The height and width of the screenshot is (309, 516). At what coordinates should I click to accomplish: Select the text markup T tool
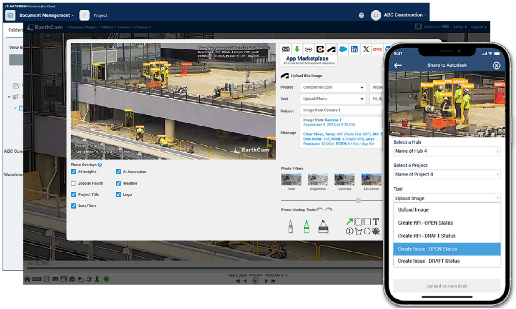376,222
